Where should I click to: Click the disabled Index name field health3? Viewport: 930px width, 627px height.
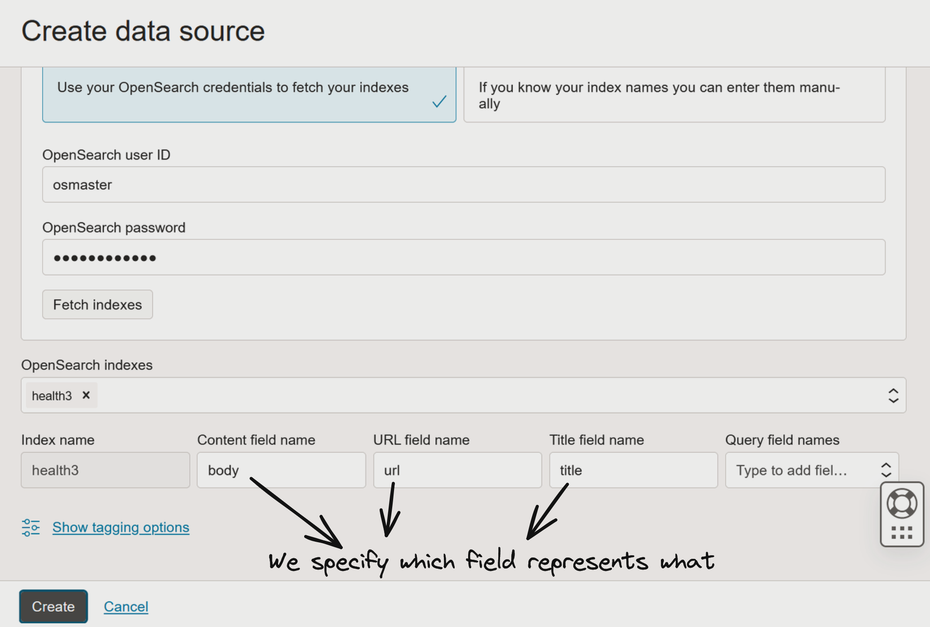(105, 470)
